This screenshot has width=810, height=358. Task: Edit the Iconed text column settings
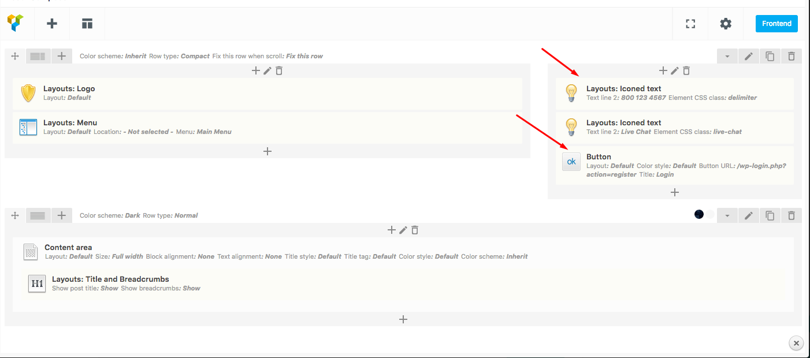[x=675, y=70]
